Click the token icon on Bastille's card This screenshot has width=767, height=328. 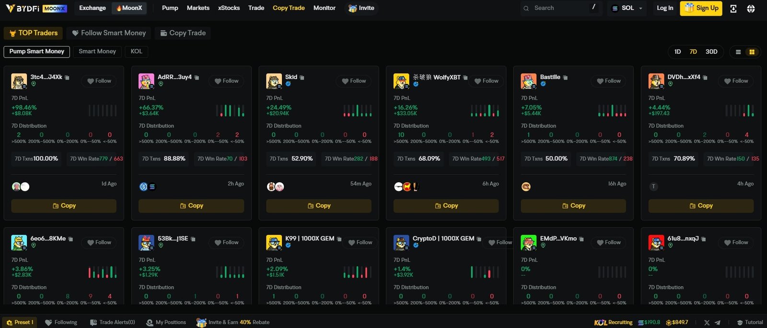click(x=526, y=187)
